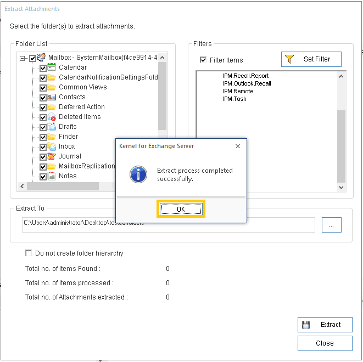Click the yellow funnel filter icon
Image resolution: width=363 pixels, height=362 pixels.
289,59
